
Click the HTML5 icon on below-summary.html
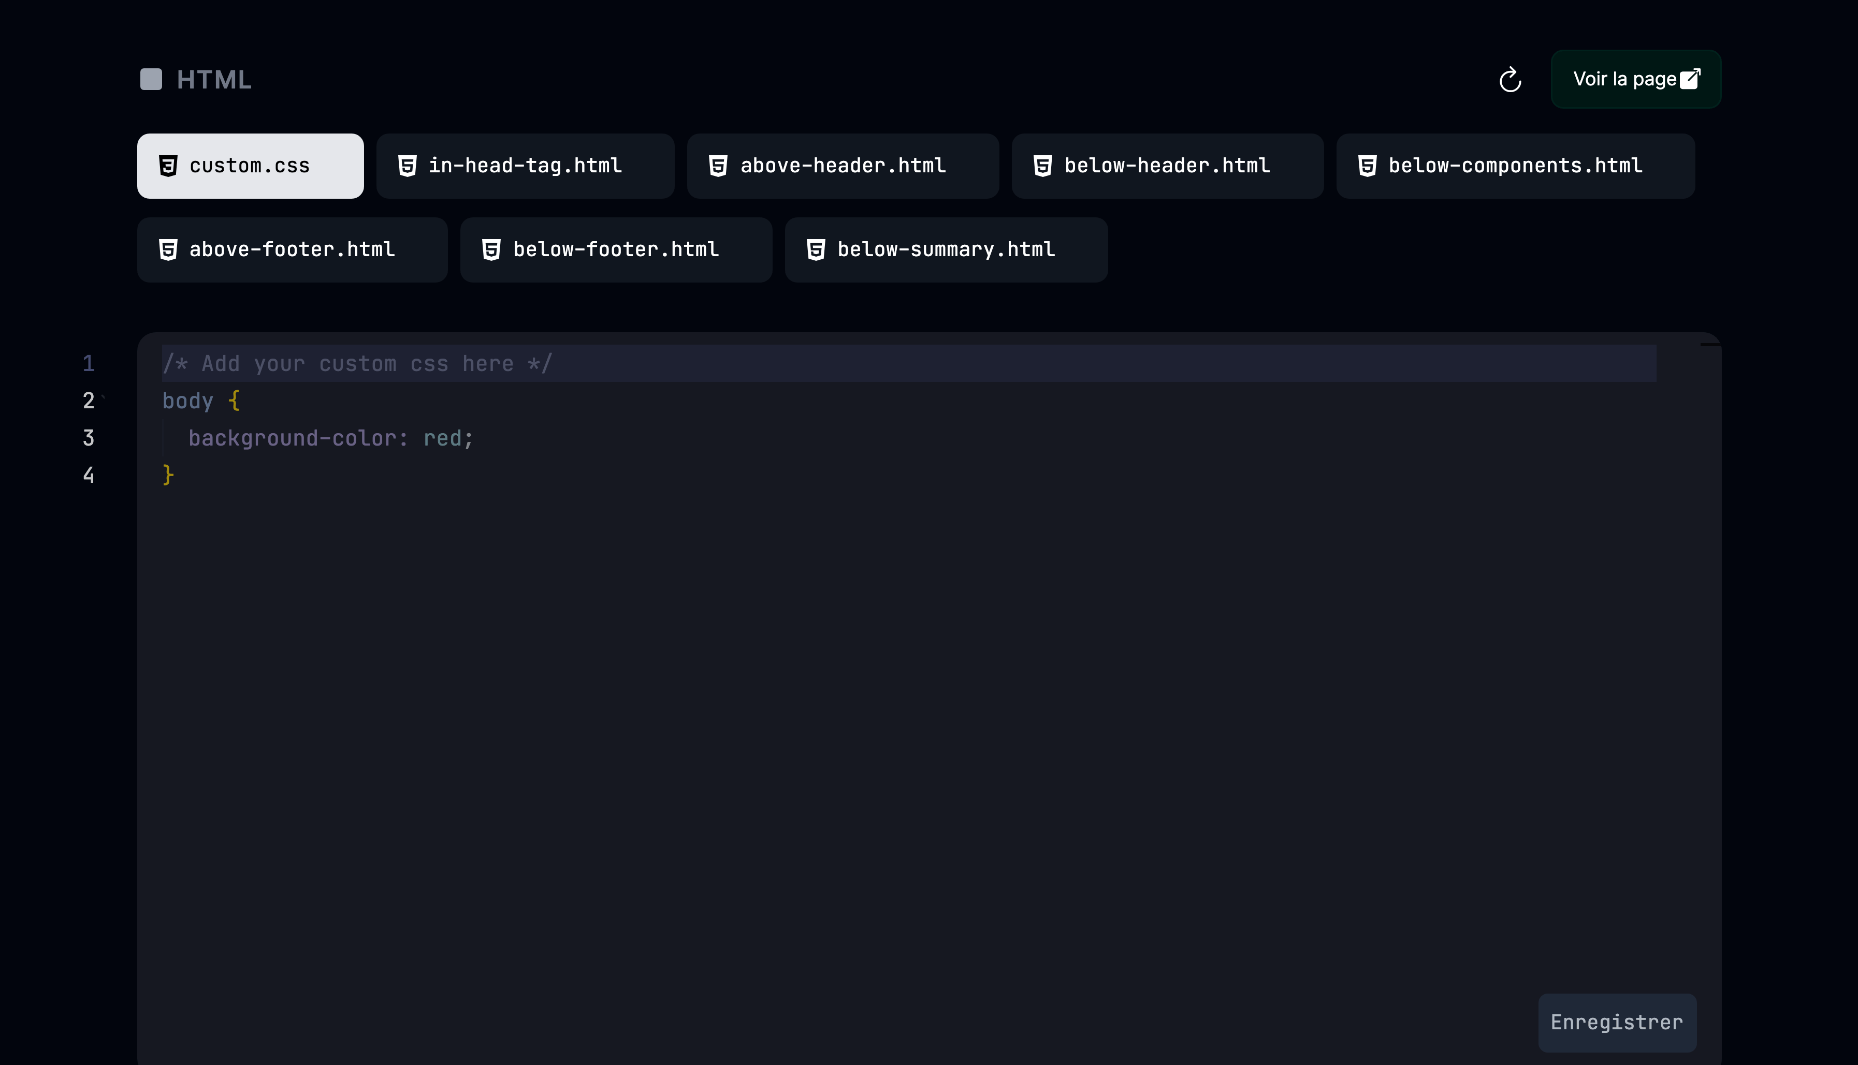tap(816, 249)
